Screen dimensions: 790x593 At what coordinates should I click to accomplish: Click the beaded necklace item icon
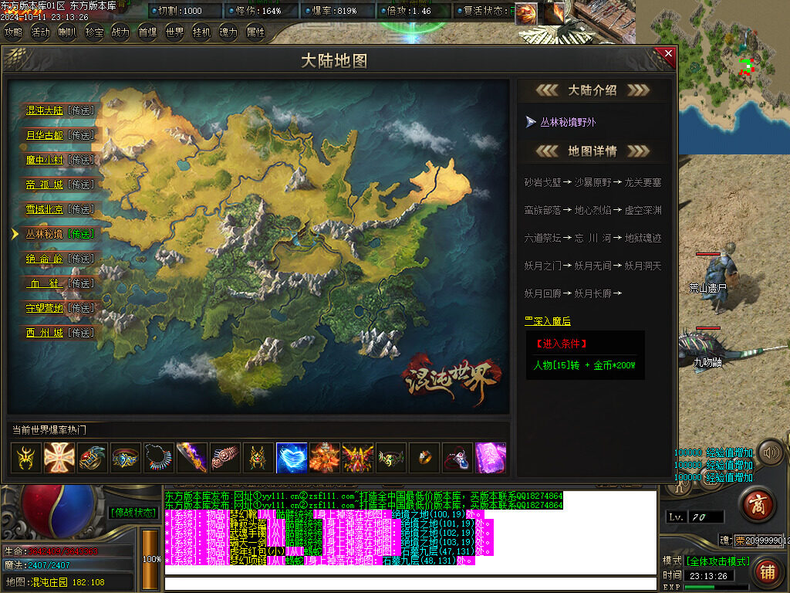click(x=159, y=458)
